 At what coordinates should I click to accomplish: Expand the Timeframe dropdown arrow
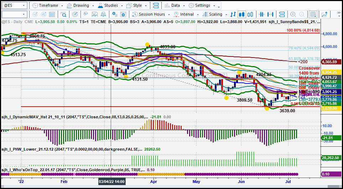click(x=62, y=6)
